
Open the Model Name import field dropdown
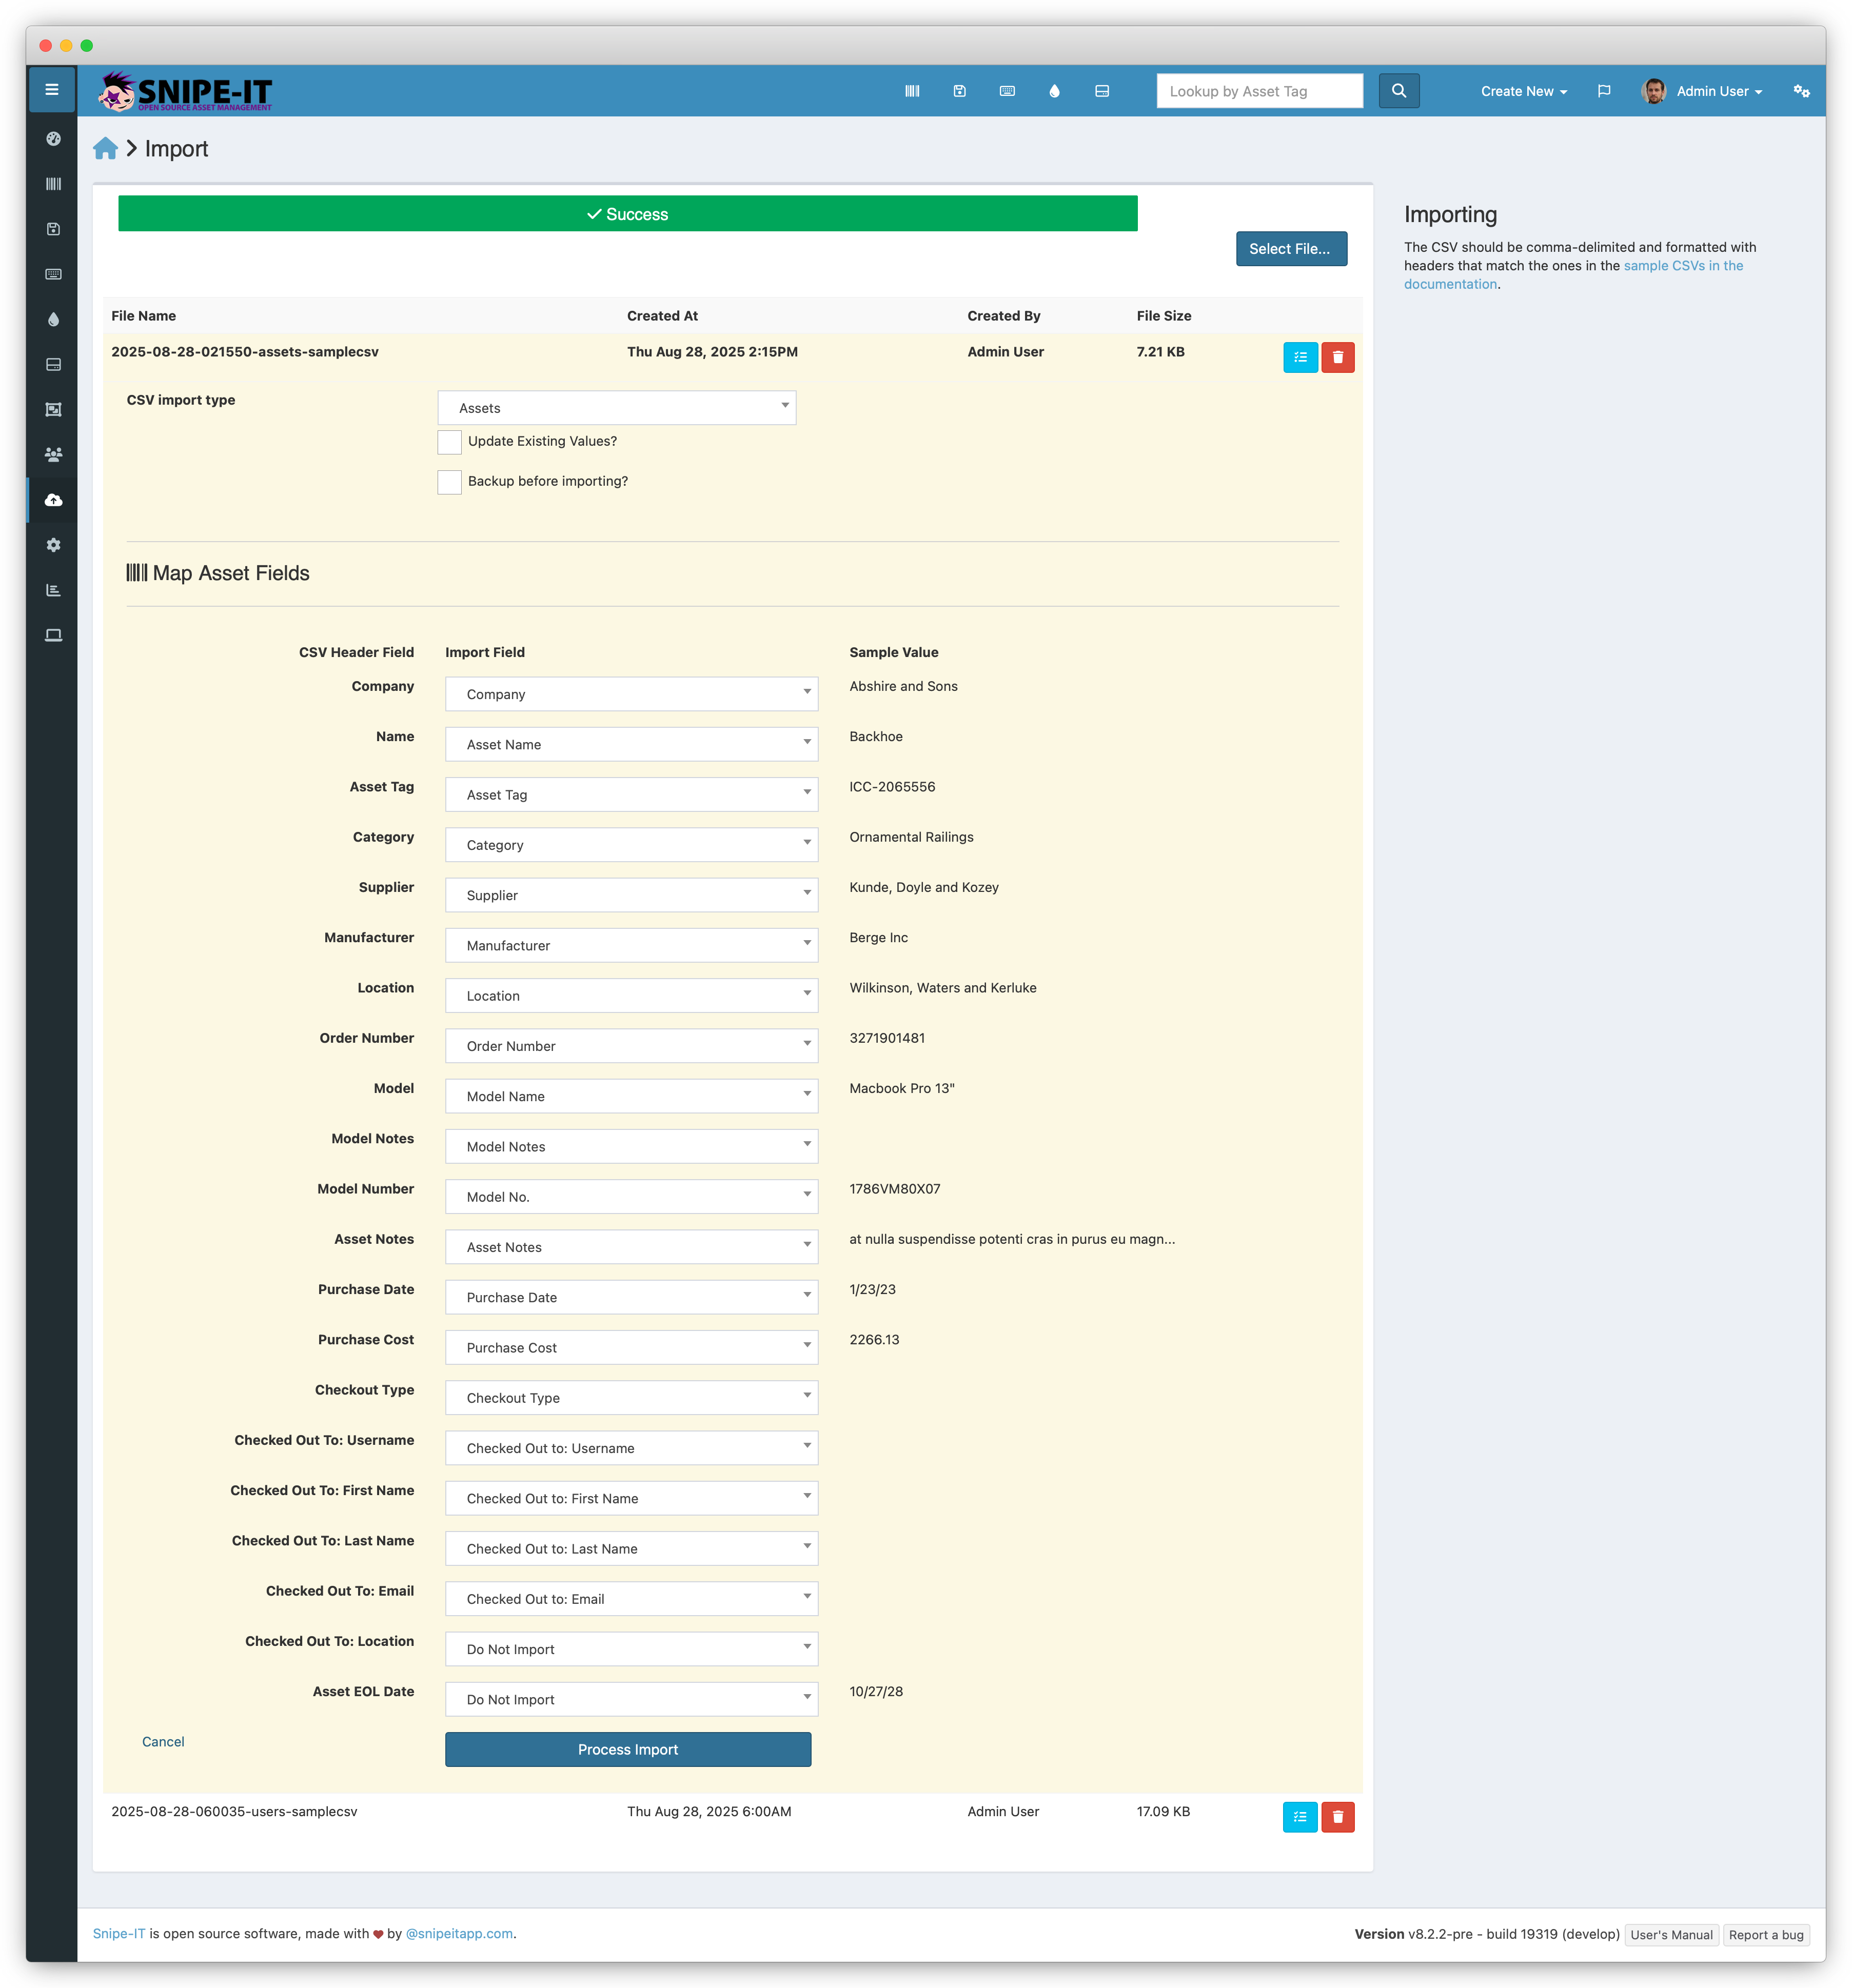(x=631, y=1096)
